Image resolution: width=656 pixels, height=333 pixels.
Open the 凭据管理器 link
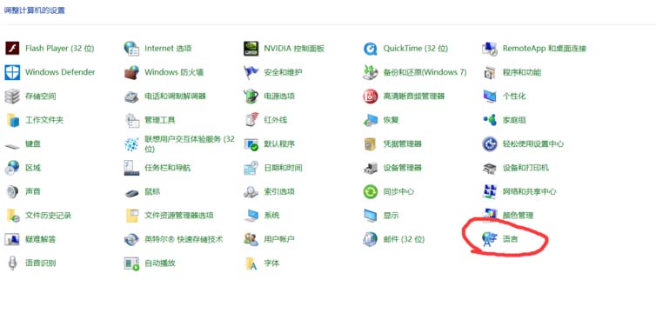[403, 144]
